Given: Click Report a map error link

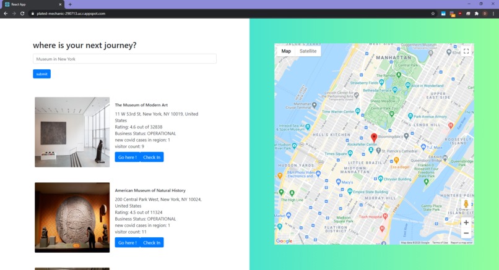Looking at the screenshot, I should tap(461, 243).
